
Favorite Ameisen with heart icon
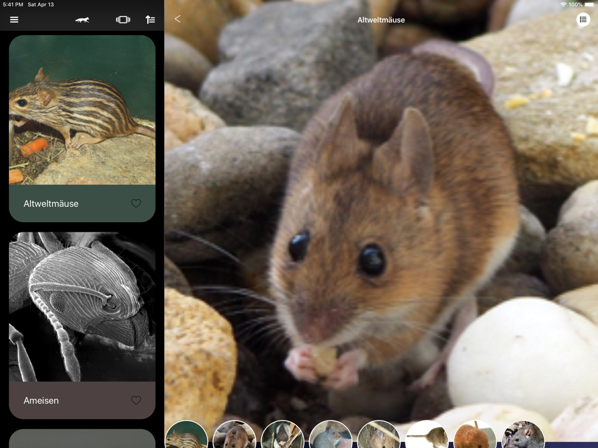pos(136,400)
